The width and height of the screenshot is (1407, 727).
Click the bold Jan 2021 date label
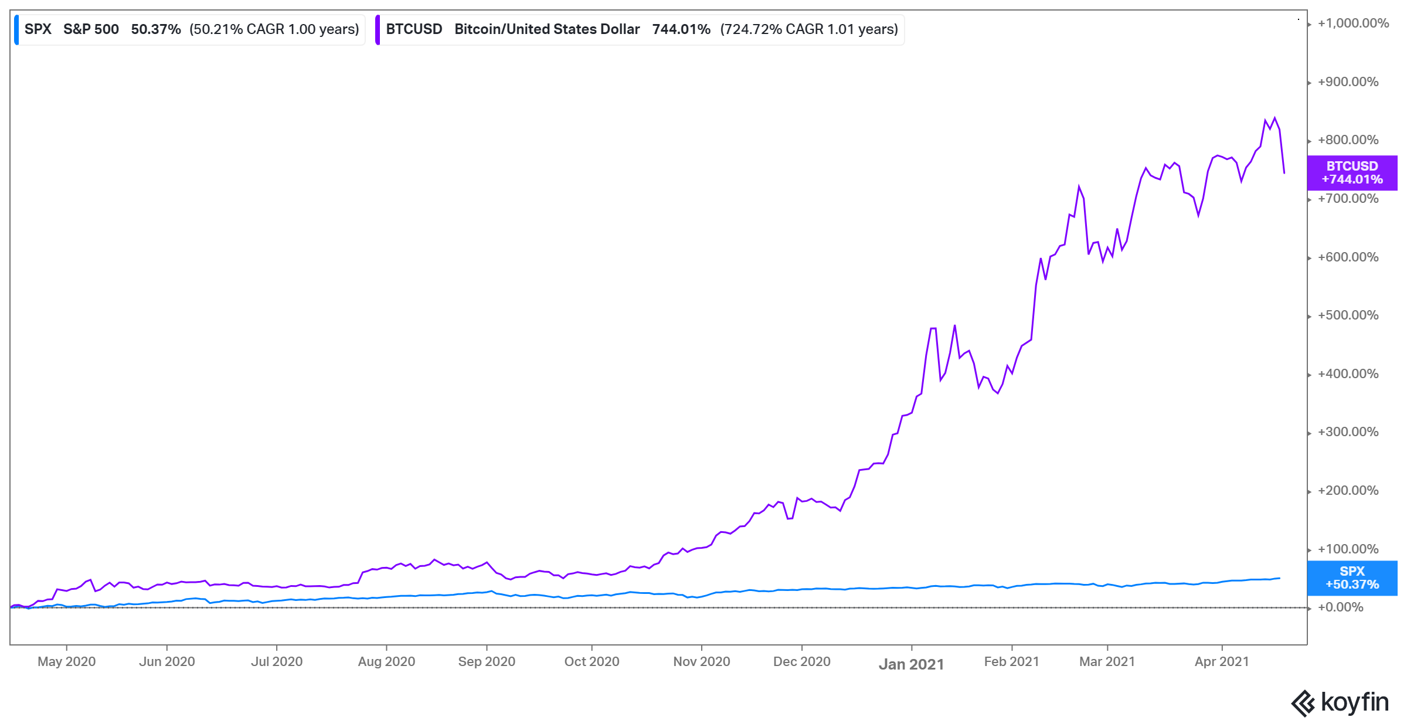coord(912,664)
